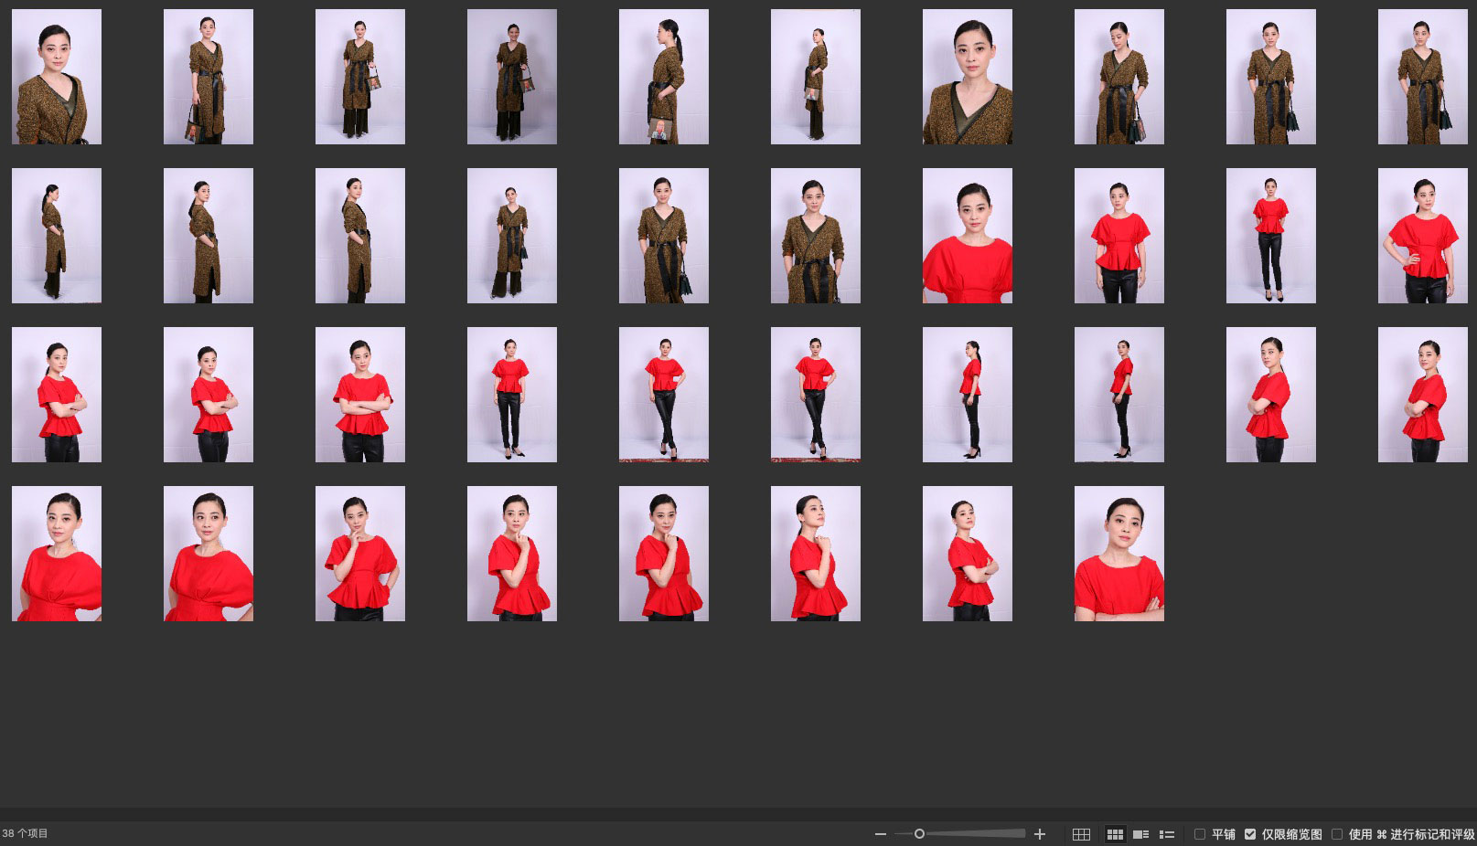
Task: Select the first thumbnail in the third row
Action: tap(57, 395)
